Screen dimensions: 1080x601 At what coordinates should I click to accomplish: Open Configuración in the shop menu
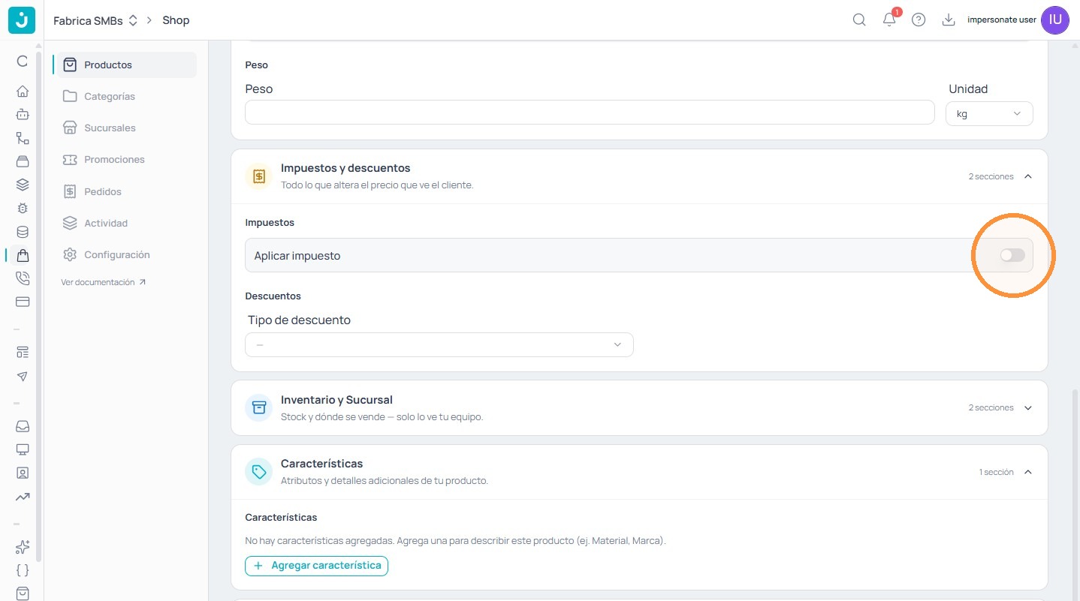click(x=125, y=254)
